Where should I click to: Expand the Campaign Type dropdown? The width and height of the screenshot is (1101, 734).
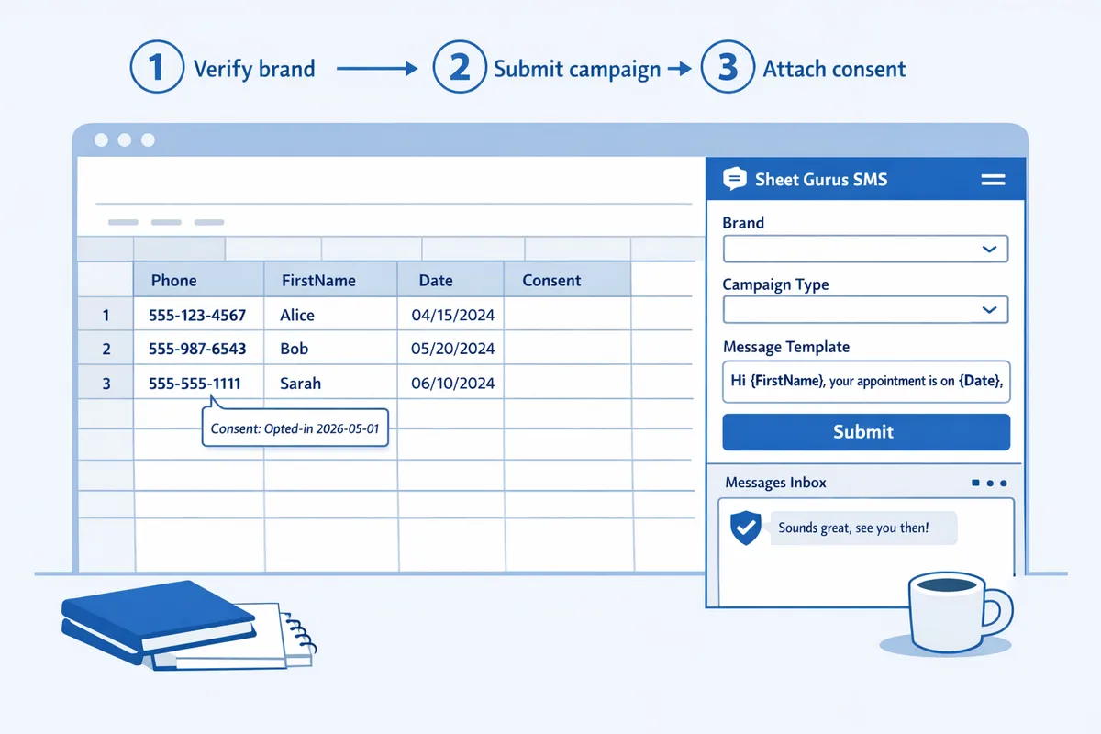click(865, 310)
